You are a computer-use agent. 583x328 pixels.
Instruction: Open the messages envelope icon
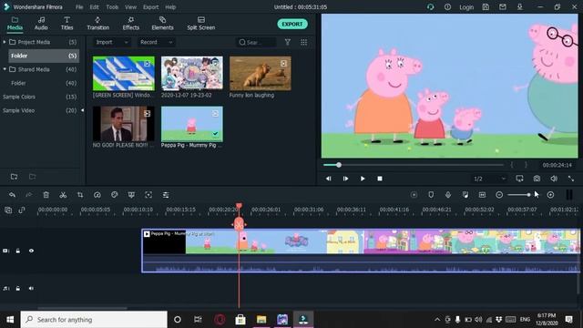[503, 7]
